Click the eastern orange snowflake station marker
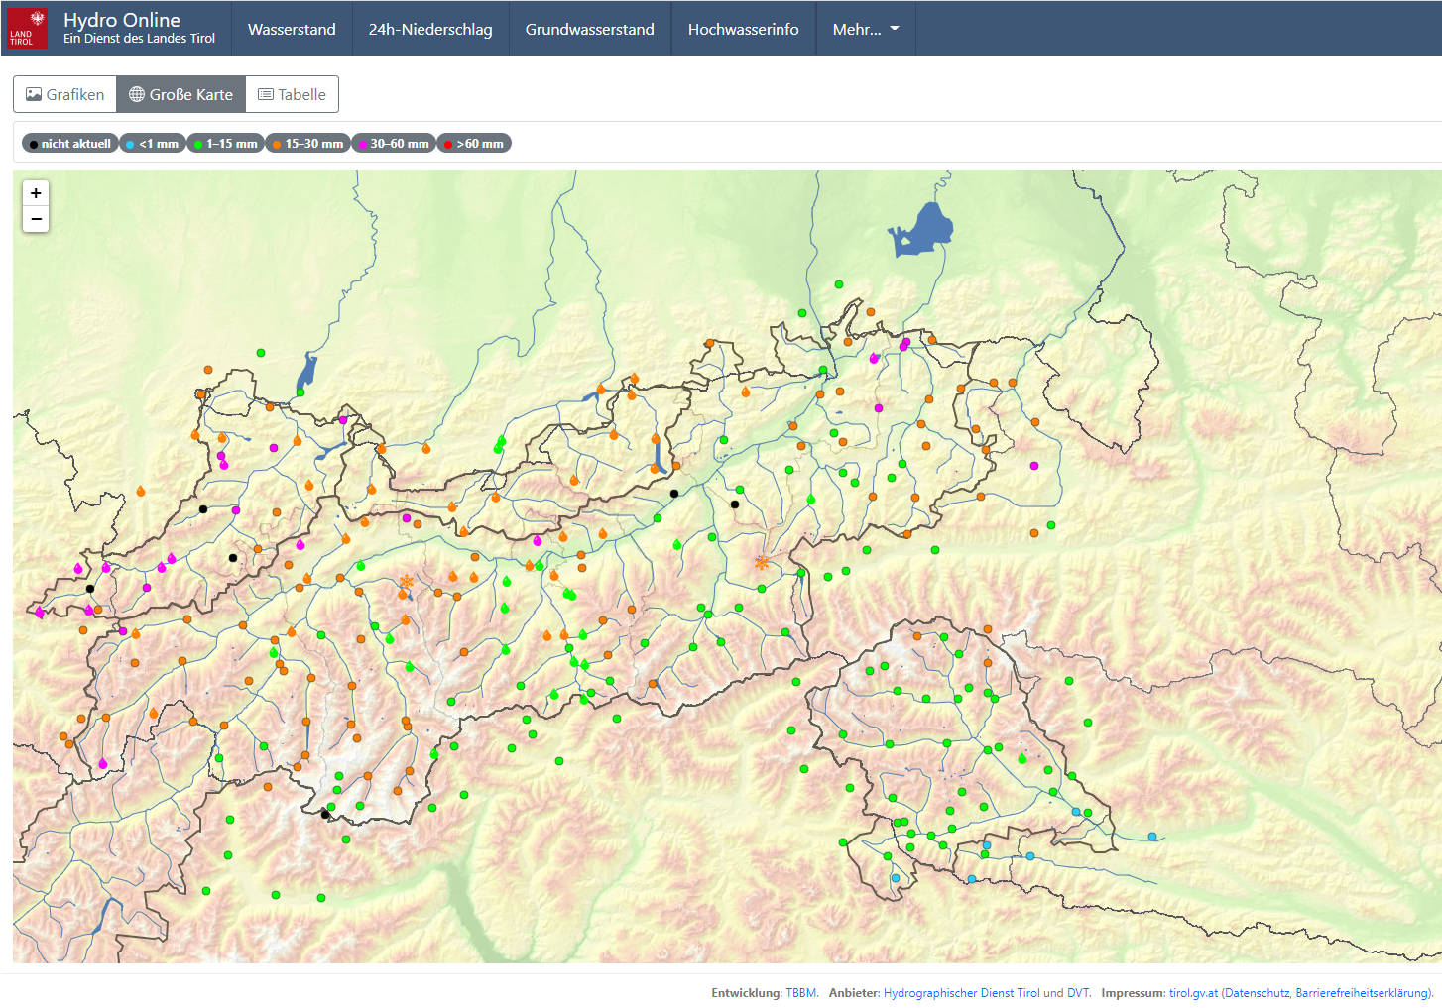Viewport: 1442px width, 1008px height. click(x=762, y=562)
